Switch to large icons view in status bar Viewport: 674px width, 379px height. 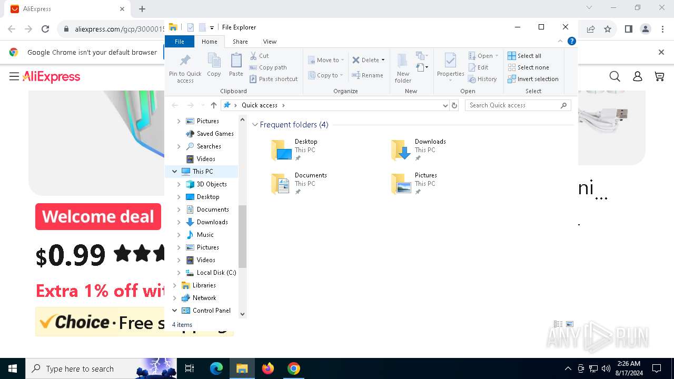569,324
